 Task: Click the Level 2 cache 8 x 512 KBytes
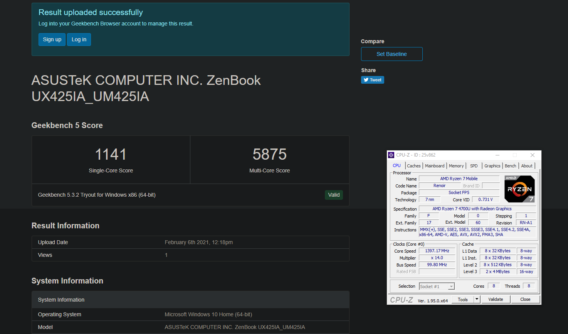[497, 265]
